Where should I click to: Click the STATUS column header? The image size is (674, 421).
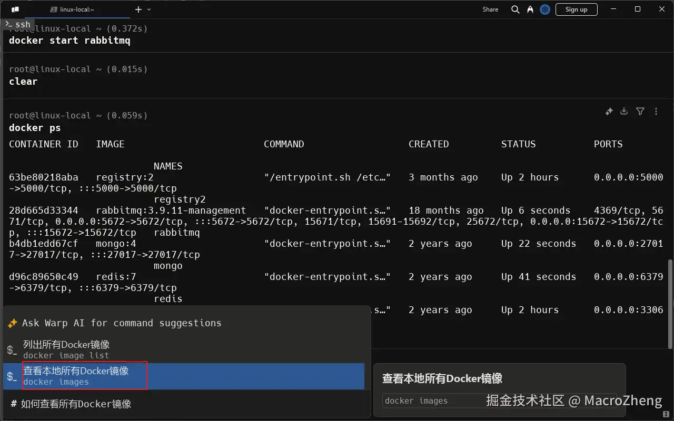(x=518, y=144)
